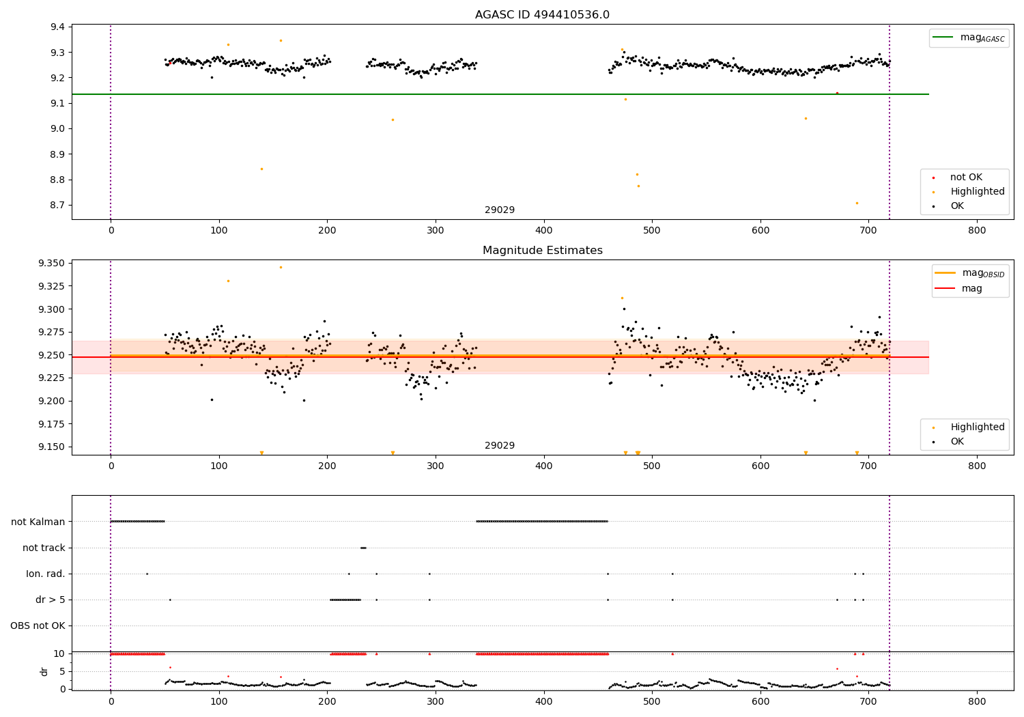
Task: Click y-tick '9.250' in Magnitude Estimates plot
Action: (51, 355)
